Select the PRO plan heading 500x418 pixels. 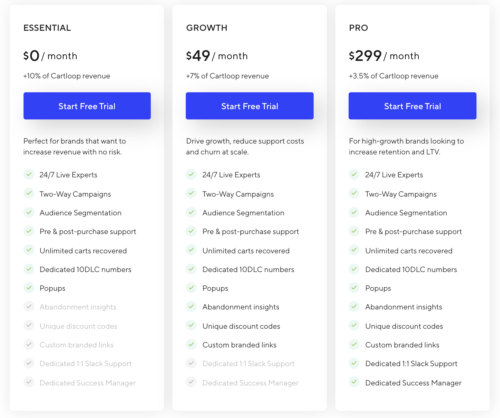pyautogui.click(x=359, y=28)
